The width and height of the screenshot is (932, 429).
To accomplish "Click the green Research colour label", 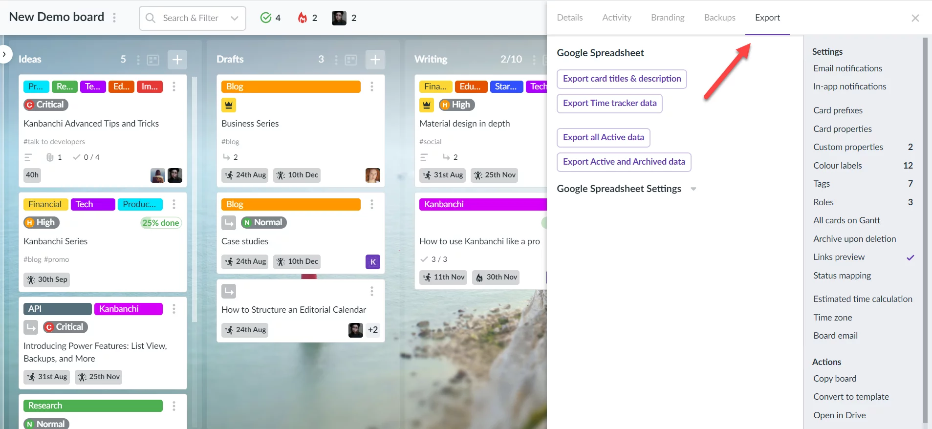I will pos(93,406).
